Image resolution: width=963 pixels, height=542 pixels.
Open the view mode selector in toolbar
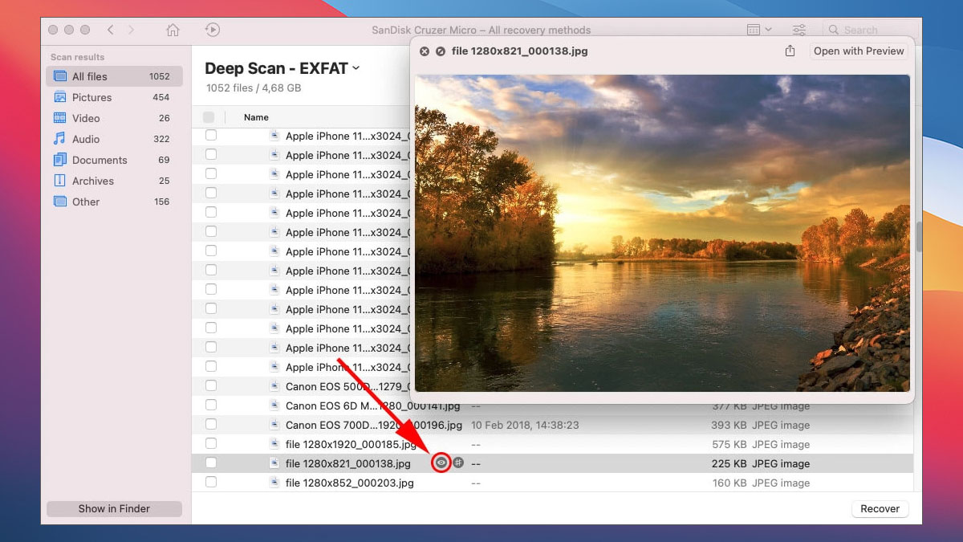(759, 30)
